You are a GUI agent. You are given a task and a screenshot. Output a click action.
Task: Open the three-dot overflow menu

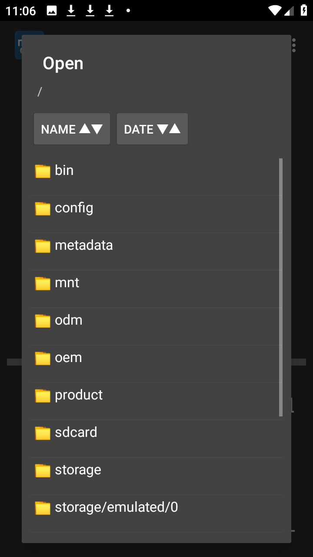(294, 45)
